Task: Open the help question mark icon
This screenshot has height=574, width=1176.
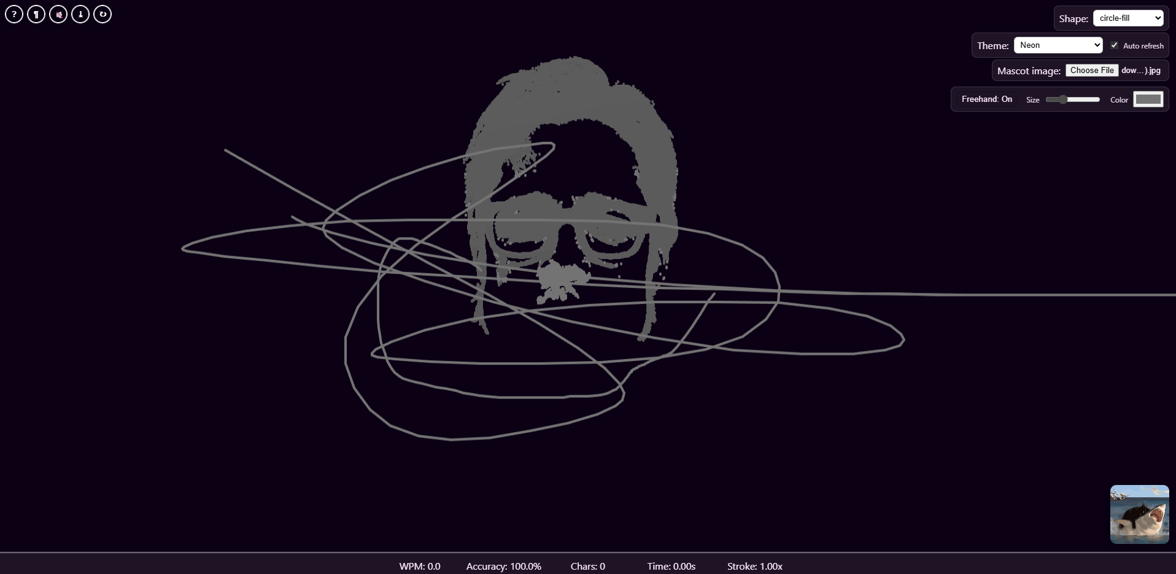Action: (x=14, y=14)
